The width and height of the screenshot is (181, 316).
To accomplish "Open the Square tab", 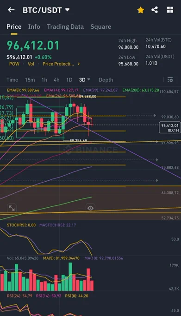I will point(101,26).
